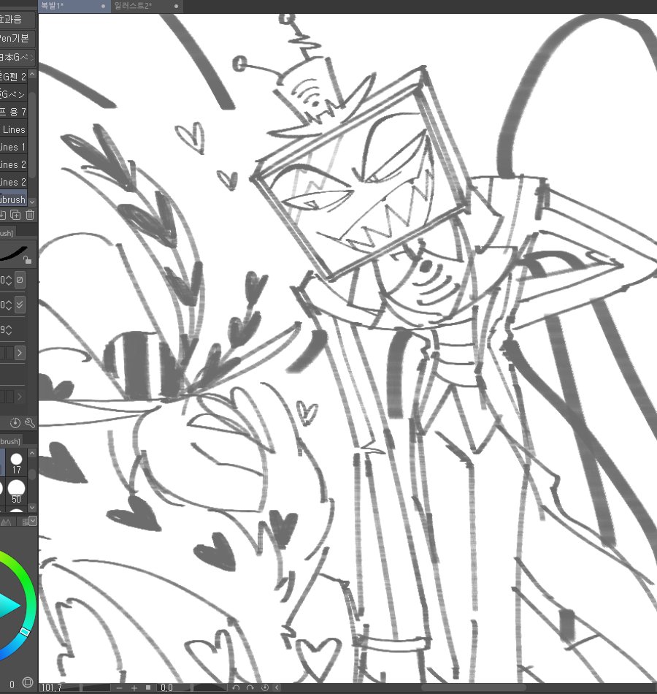
Task: Click the cyan color triangle area
Action: (x=9, y=606)
